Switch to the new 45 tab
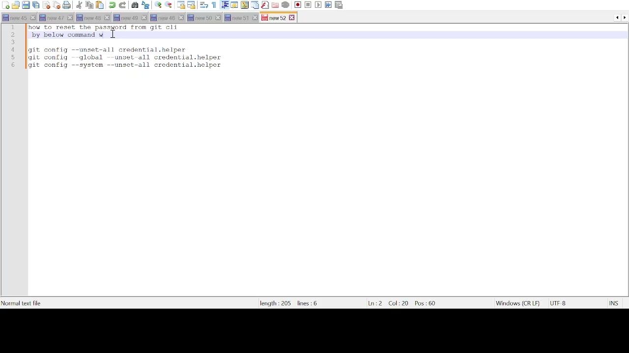This screenshot has width=629, height=353. coord(19,18)
